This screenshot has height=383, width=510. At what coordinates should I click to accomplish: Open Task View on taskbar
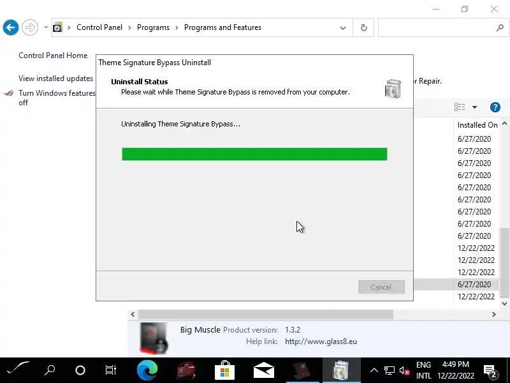(x=110, y=370)
